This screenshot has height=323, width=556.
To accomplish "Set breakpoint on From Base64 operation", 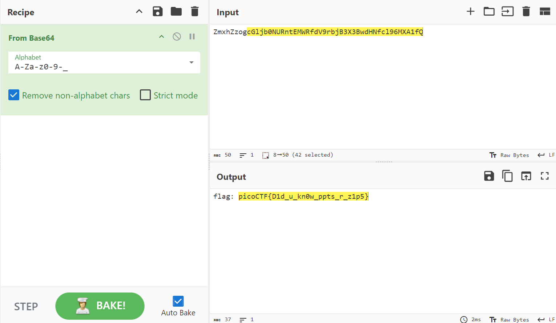I will (x=192, y=37).
